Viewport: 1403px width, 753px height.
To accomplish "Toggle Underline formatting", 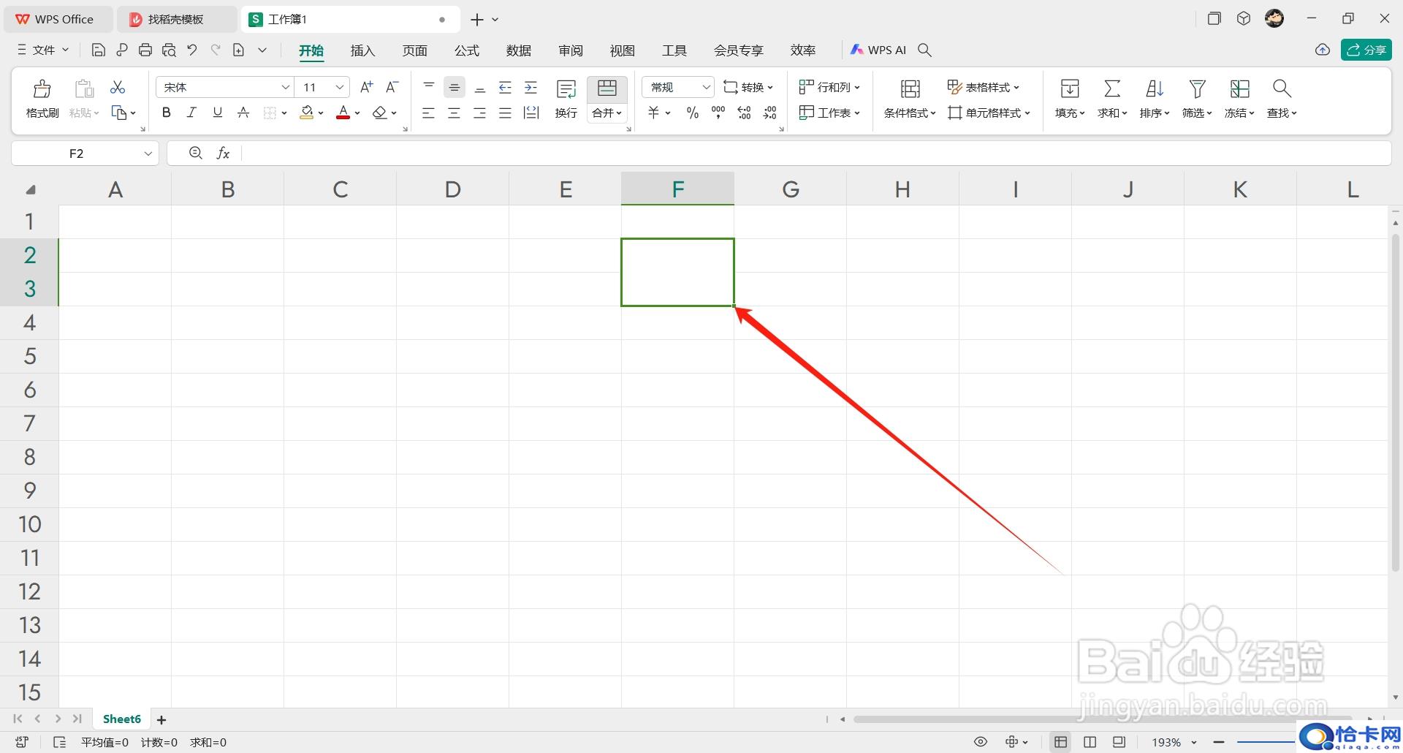I will [x=217, y=113].
